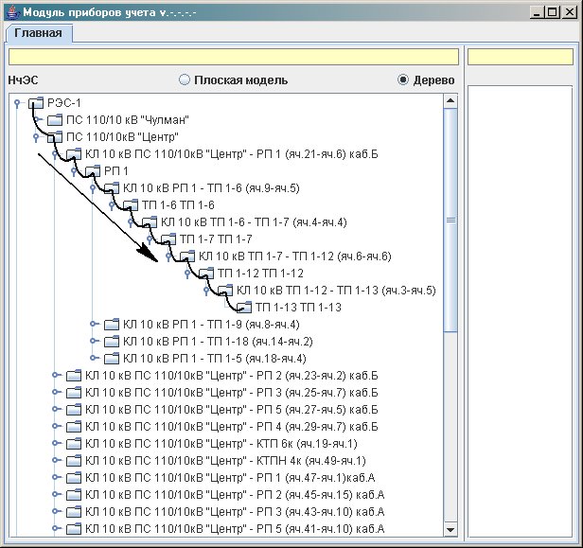Collapse the ТП 1-6 ТП 1-6 node
Viewport: 583px width, 548px height.
click(112, 204)
